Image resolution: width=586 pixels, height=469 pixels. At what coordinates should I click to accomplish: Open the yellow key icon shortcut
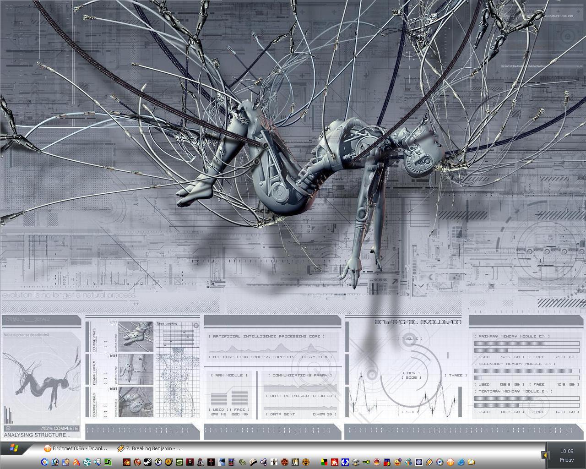click(x=366, y=462)
